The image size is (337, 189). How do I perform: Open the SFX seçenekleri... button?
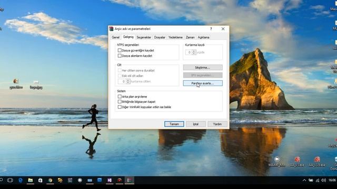click(x=203, y=75)
